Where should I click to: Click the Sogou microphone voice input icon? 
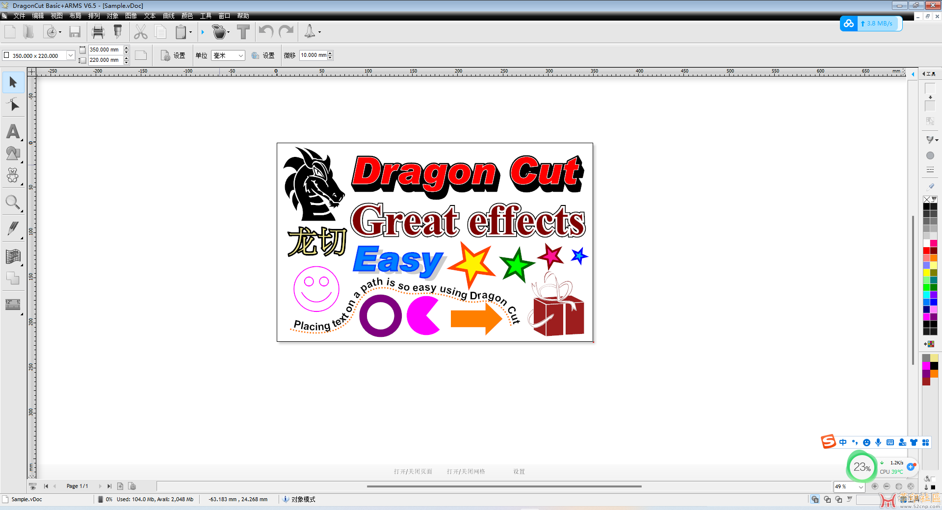click(878, 442)
